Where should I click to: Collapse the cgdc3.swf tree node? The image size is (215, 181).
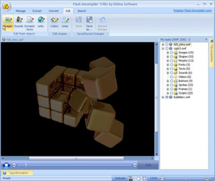[x=163, y=48]
